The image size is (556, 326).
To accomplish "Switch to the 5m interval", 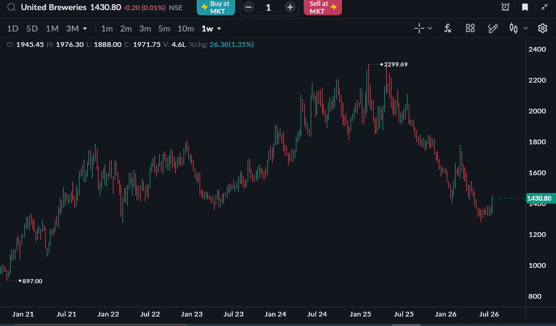I will pos(164,29).
